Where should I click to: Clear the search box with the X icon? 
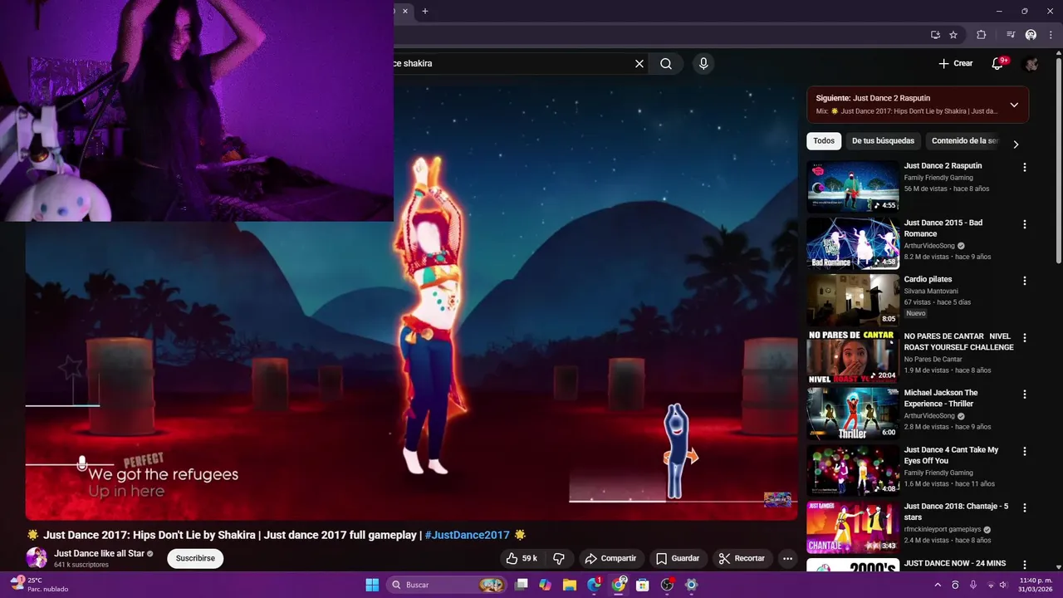pyautogui.click(x=639, y=63)
